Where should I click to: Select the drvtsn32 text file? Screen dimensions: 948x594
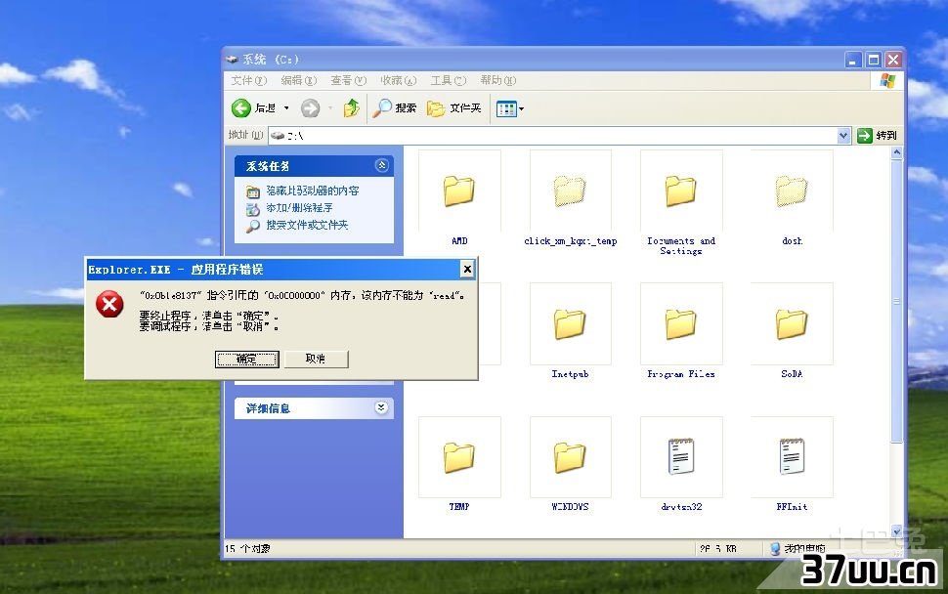(681, 457)
